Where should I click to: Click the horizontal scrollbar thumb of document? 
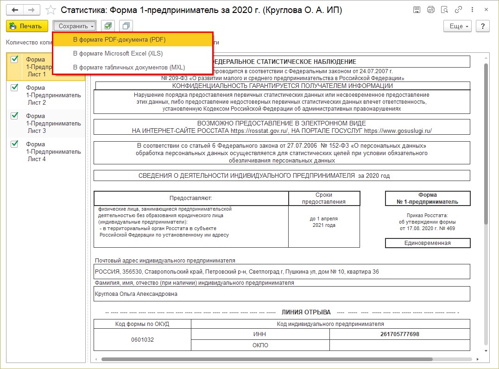coord(267,359)
